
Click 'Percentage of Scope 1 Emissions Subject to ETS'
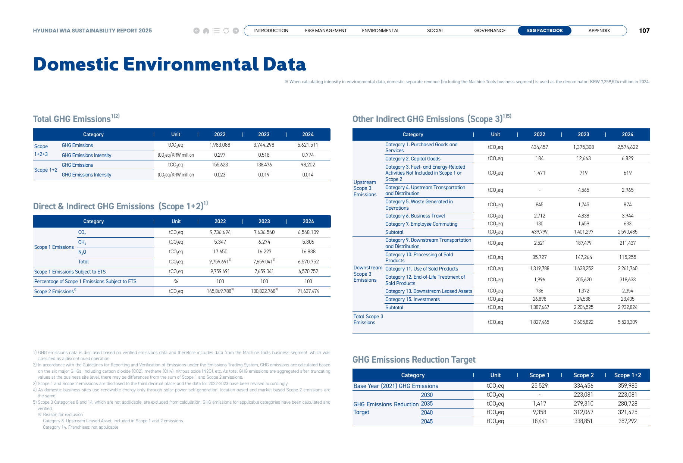click(85, 281)
